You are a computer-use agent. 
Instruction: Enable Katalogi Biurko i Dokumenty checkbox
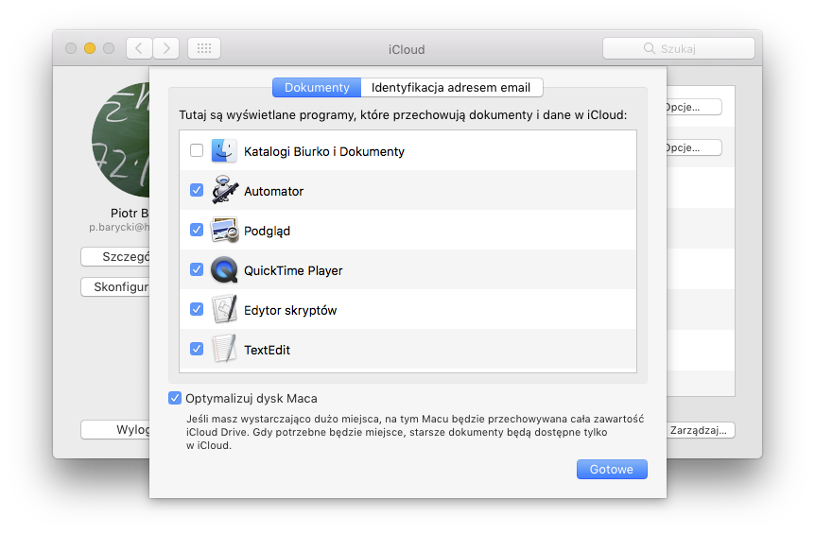[x=197, y=150]
